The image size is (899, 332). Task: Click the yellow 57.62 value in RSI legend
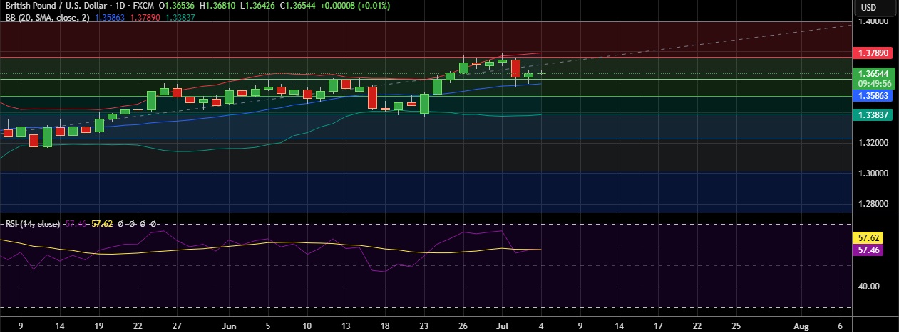pos(102,223)
